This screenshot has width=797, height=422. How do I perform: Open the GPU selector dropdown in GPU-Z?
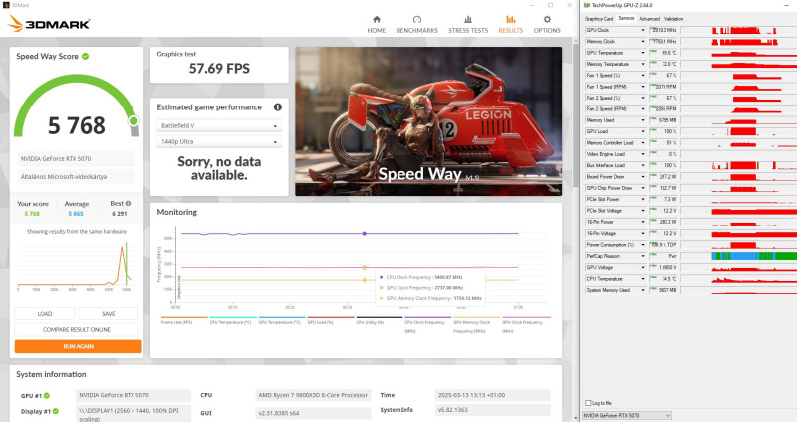pos(628,415)
